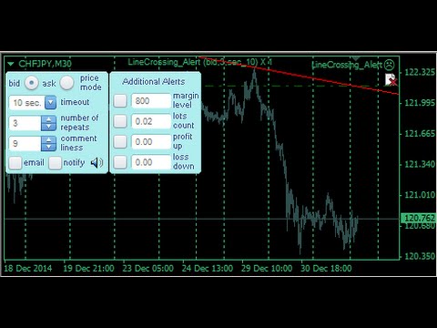
Task: Click the loss down value field
Action: (151, 162)
